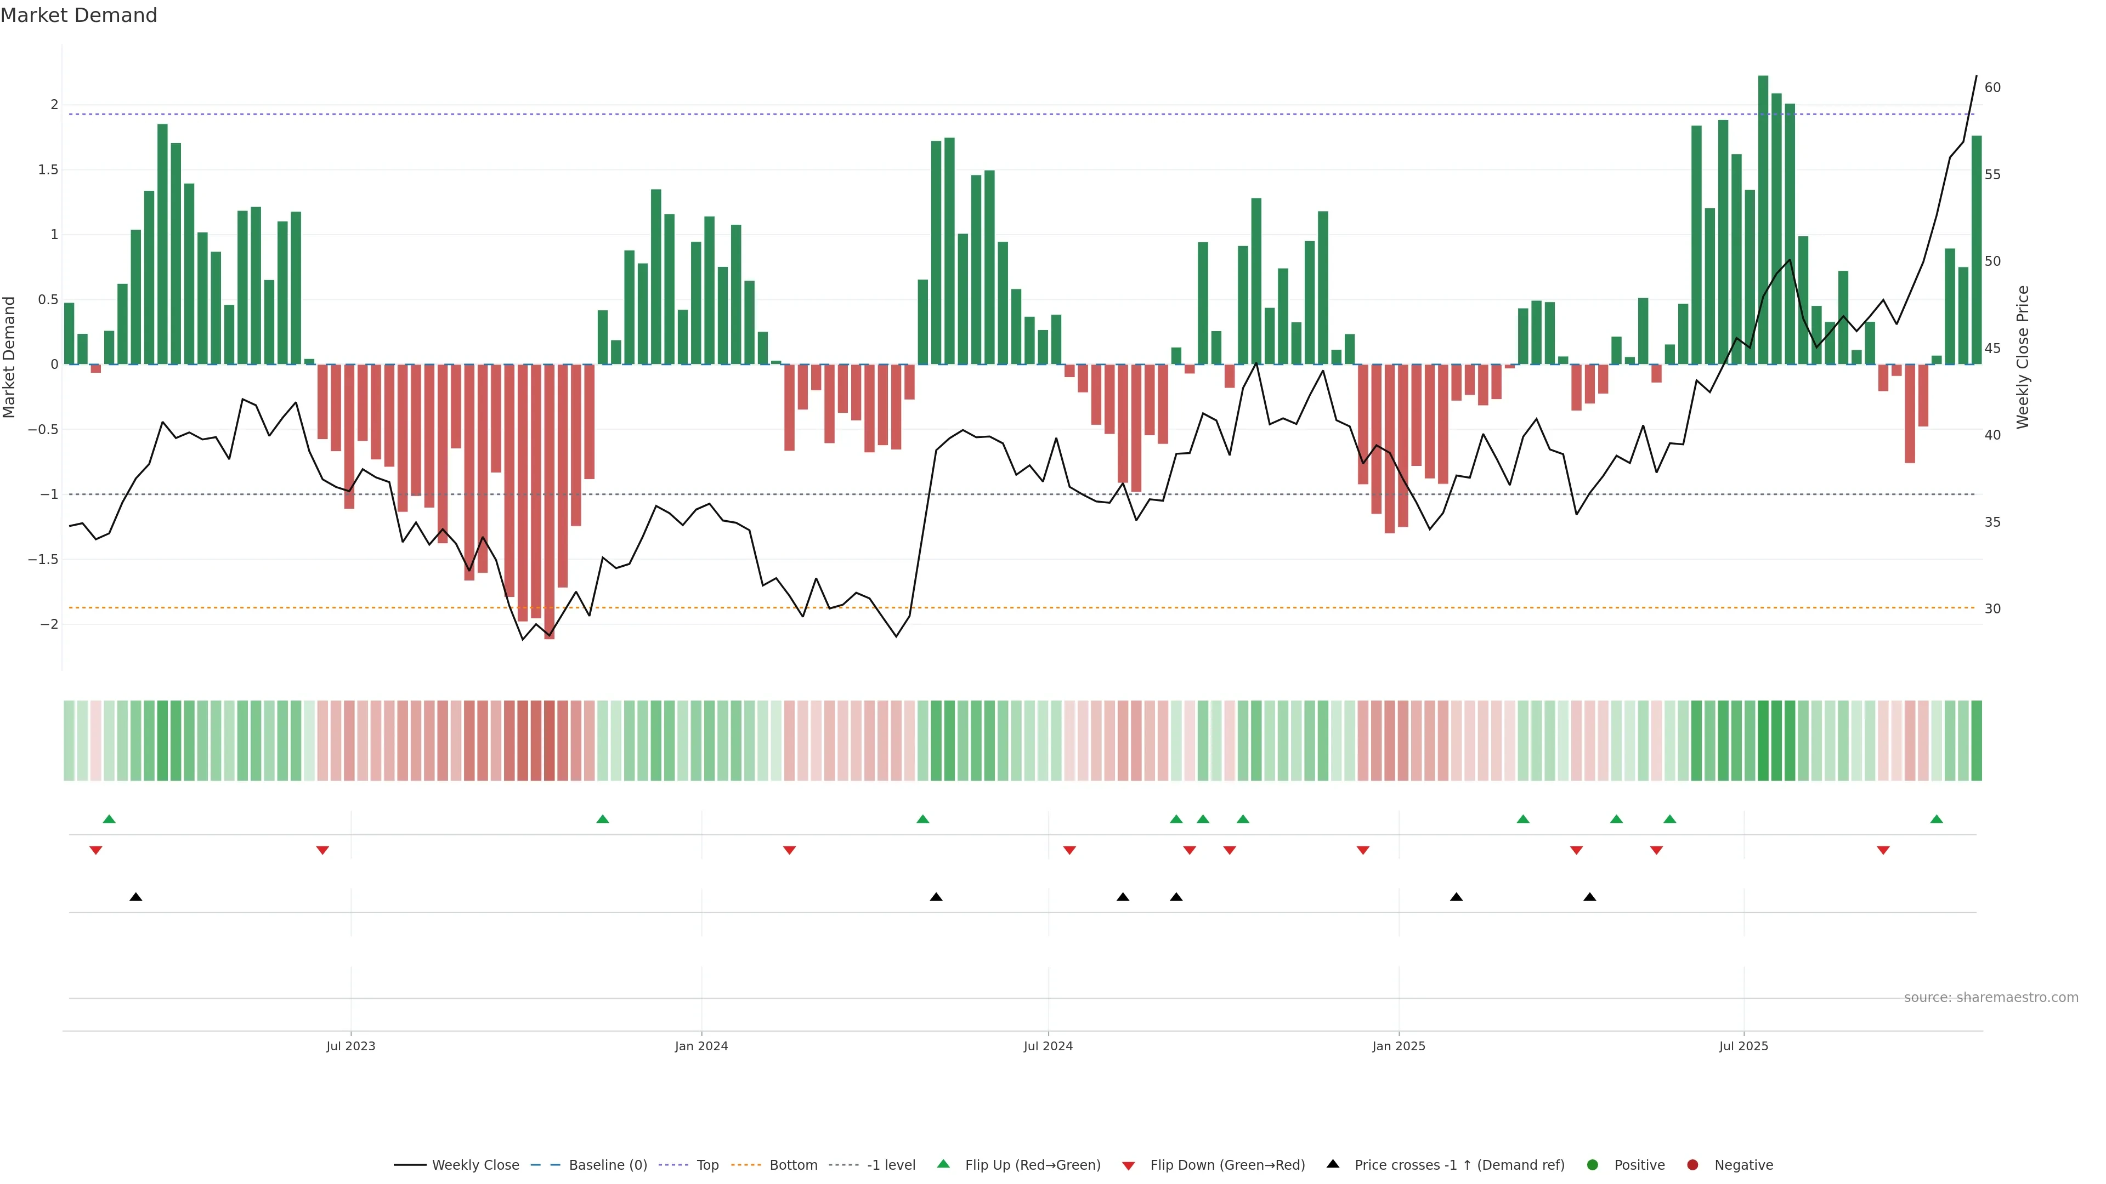Image resolution: width=2106 pixels, height=1184 pixels.
Task: Click the Jul 2023 x-axis label
Action: 351,1046
